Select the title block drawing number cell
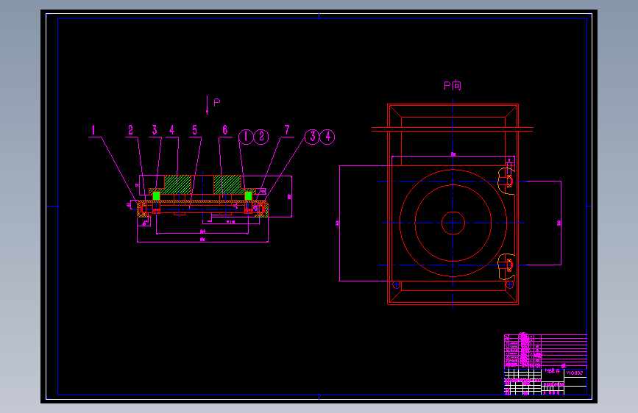638x413 pixels. [x=575, y=373]
